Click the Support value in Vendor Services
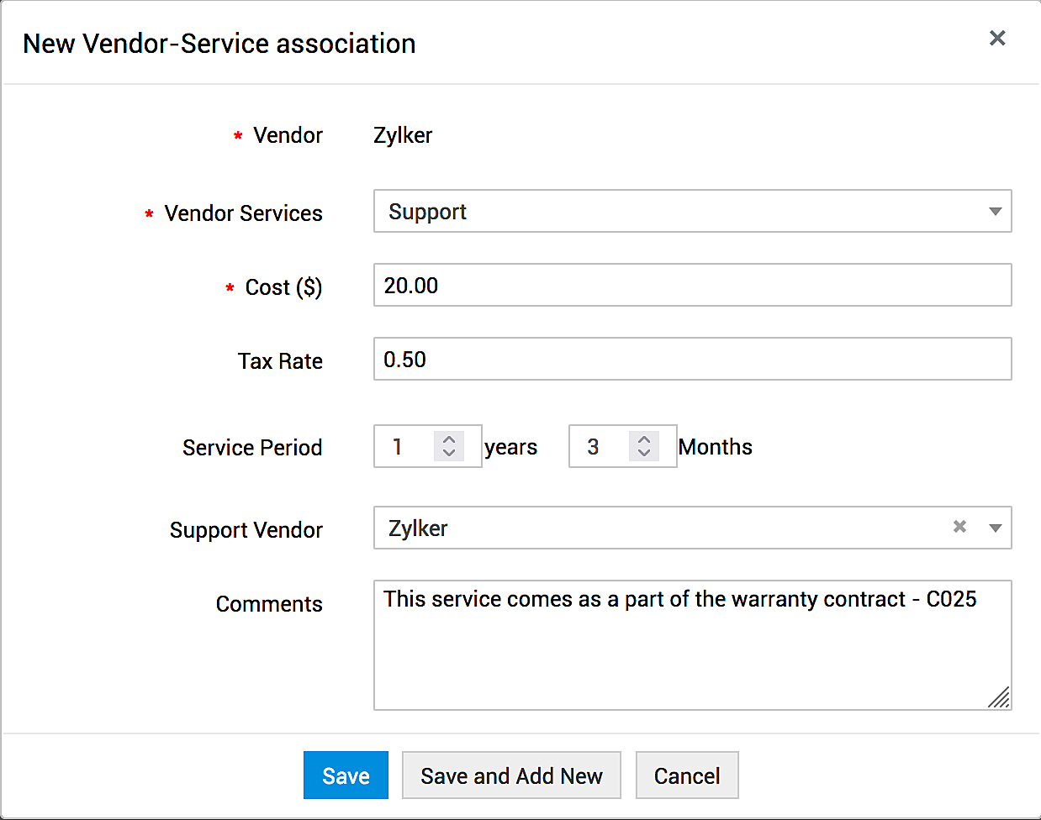Image resolution: width=1041 pixels, height=820 pixels. coord(428,212)
